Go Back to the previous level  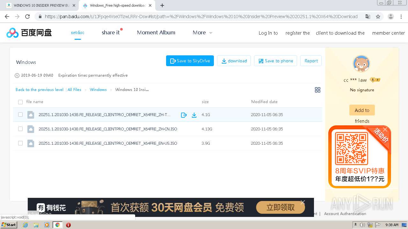pos(40,90)
